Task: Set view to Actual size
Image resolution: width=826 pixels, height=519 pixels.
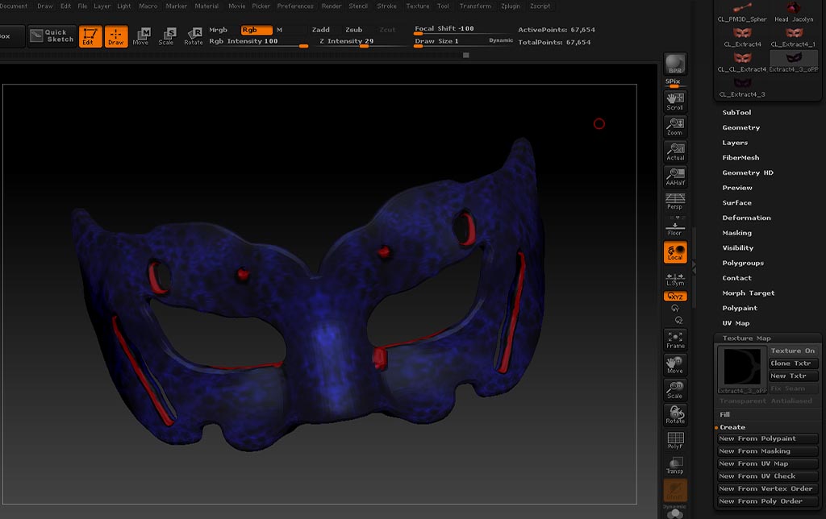Action: [x=675, y=152]
